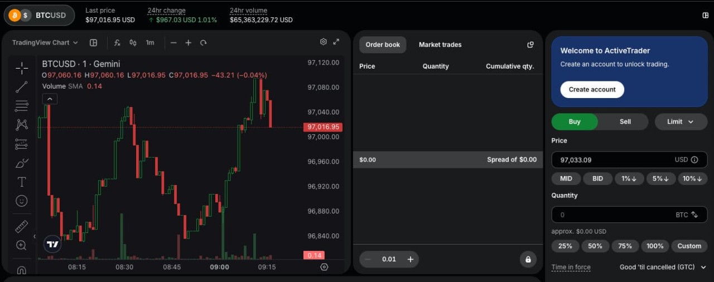Expand chart to fullscreen
The image size is (714, 282).
pyautogui.click(x=336, y=42)
